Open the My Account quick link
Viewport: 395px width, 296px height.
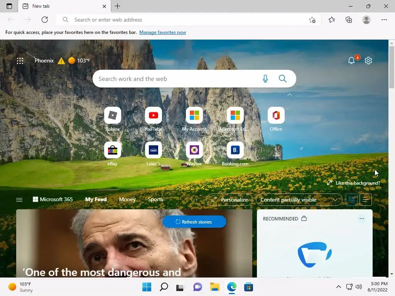point(194,116)
